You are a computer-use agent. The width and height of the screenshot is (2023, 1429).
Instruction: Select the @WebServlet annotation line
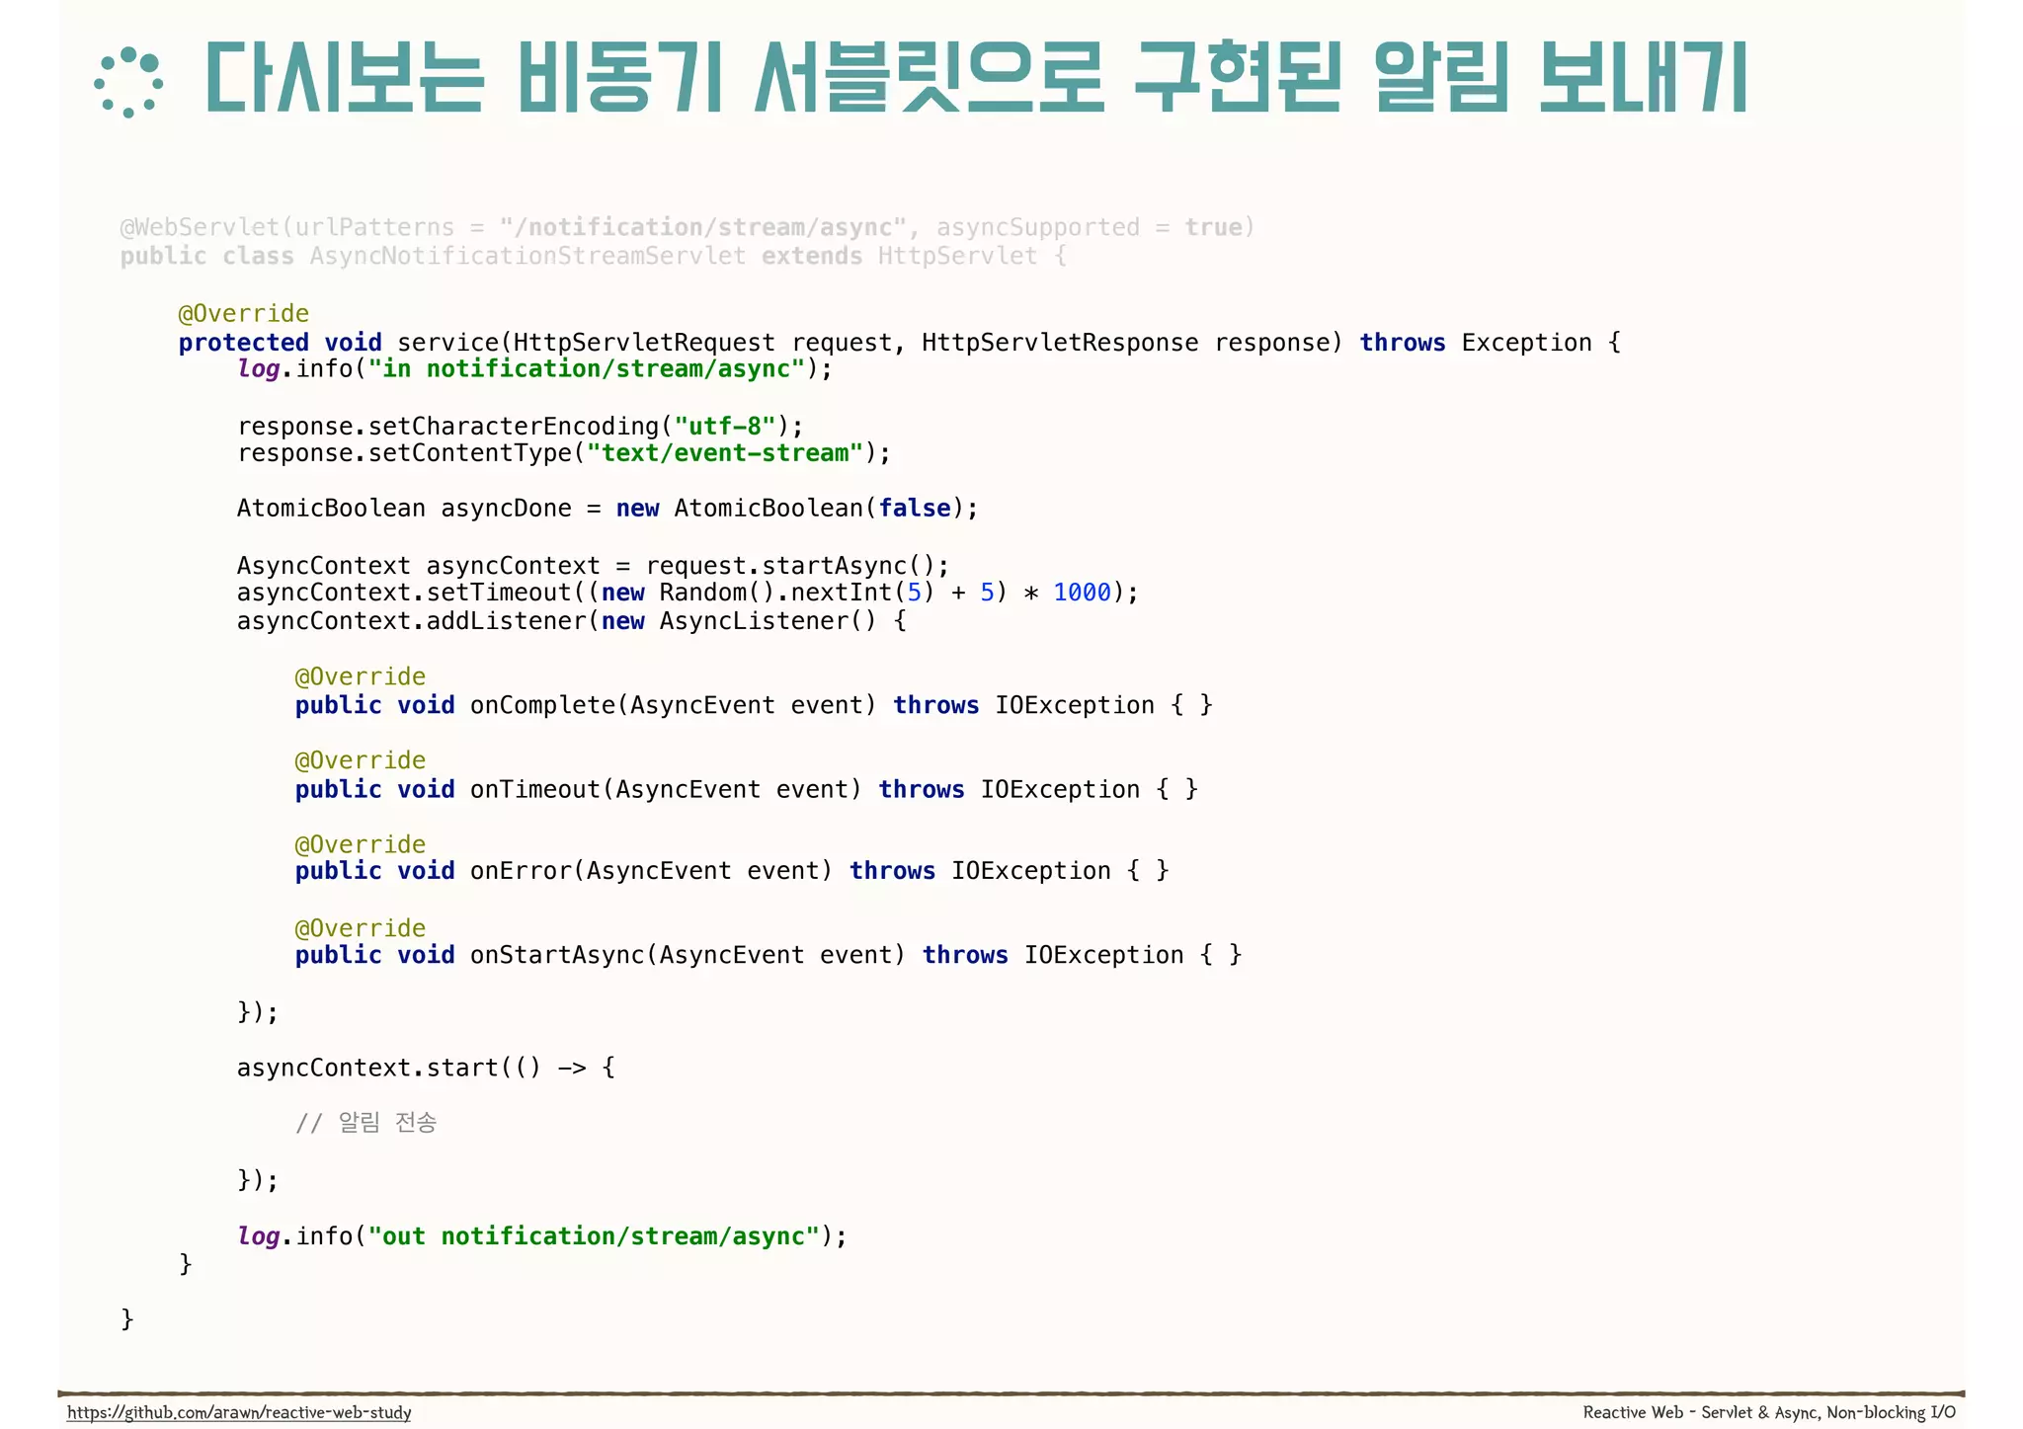pyautogui.click(x=688, y=227)
